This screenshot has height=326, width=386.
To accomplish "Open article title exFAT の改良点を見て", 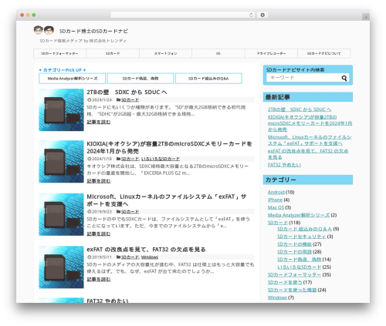I will (x=146, y=250).
